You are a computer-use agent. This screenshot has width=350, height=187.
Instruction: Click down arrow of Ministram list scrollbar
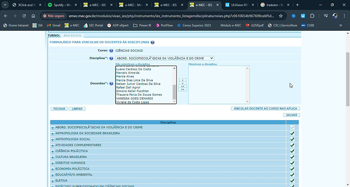(247, 102)
